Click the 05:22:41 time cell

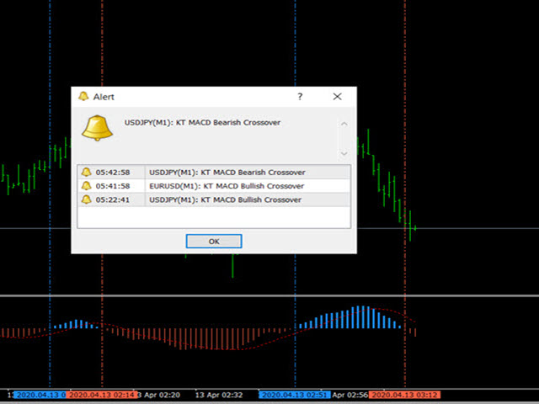[x=113, y=199]
